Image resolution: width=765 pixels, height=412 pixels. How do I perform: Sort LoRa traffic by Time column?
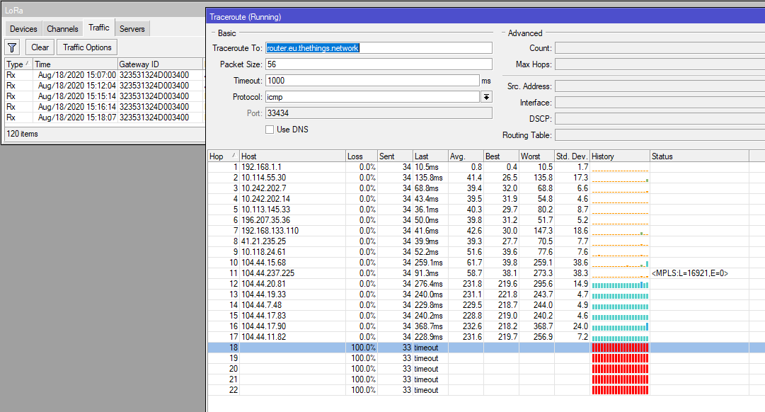click(x=75, y=64)
